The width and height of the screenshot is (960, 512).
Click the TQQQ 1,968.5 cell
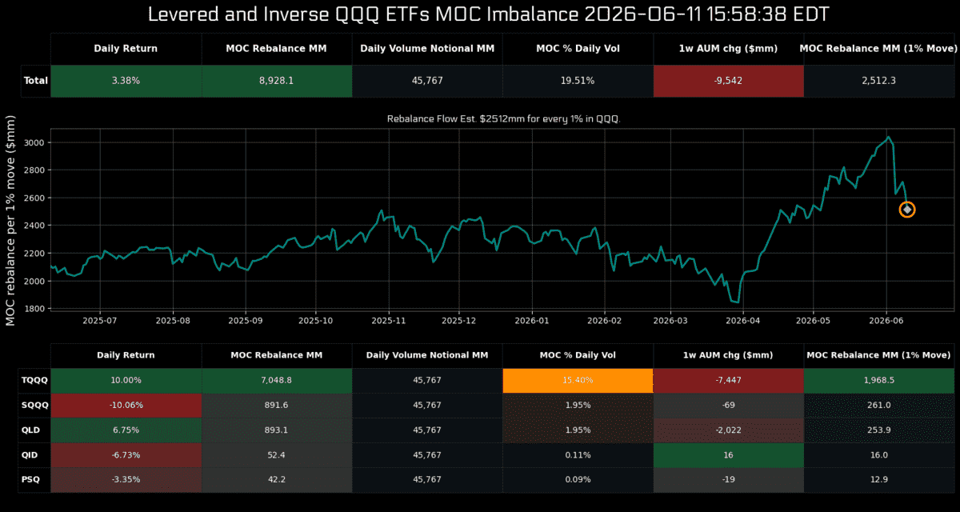(879, 380)
